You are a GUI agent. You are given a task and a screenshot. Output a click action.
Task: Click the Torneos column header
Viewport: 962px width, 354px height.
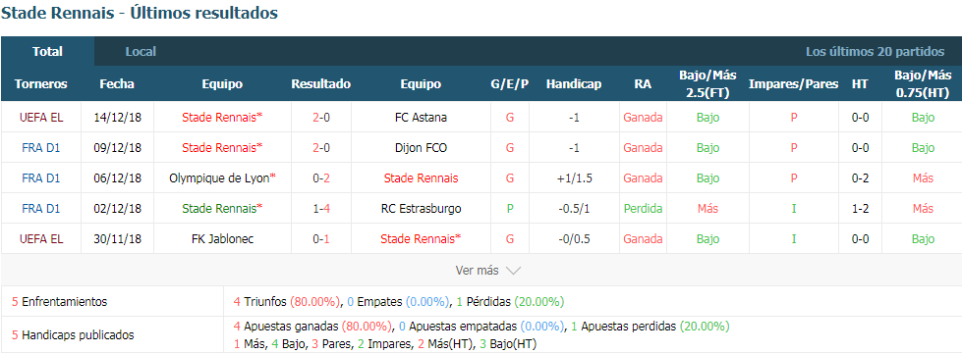(x=41, y=84)
